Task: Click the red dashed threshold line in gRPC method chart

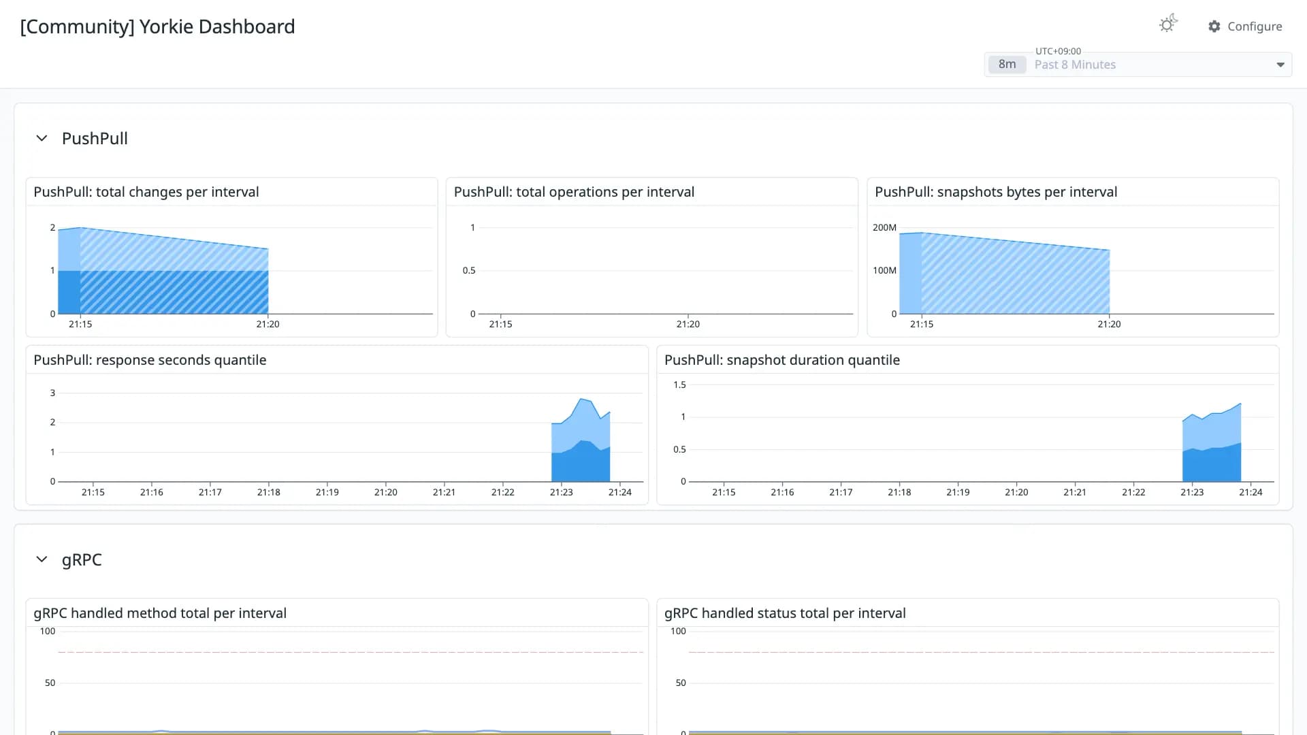Action: [x=351, y=652]
